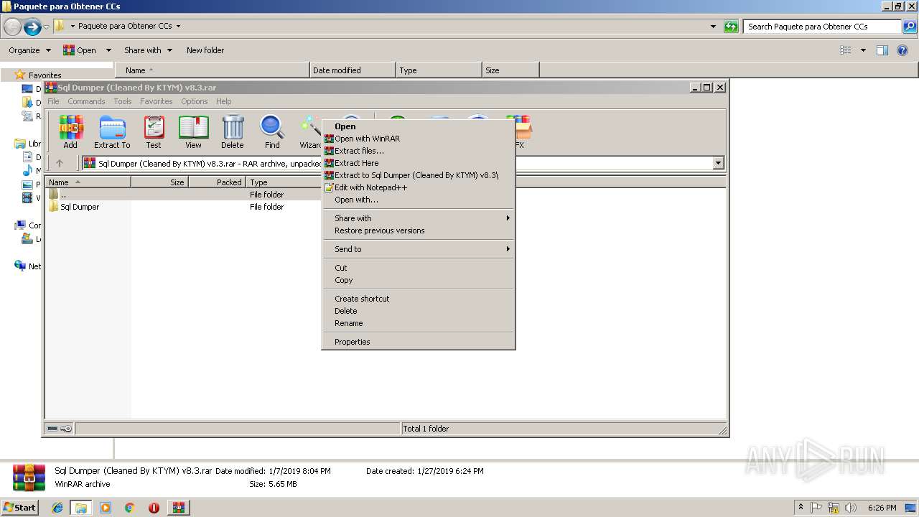Click the Find toolbar icon
This screenshot has height=517, width=919.
click(x=272, y=132)
